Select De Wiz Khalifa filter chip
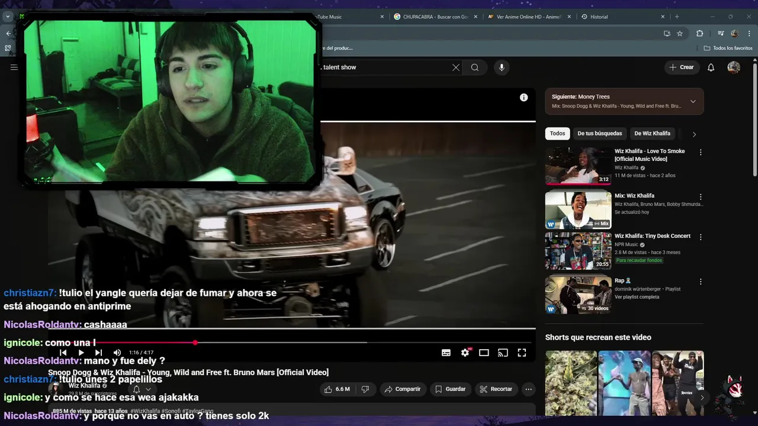 coord(652,134)
